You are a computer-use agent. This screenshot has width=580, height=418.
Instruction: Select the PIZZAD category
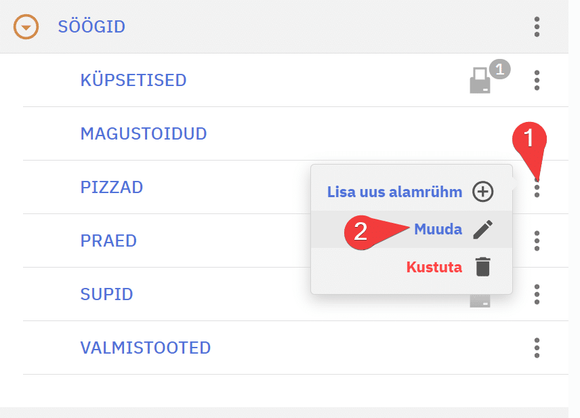pos(112,187)
